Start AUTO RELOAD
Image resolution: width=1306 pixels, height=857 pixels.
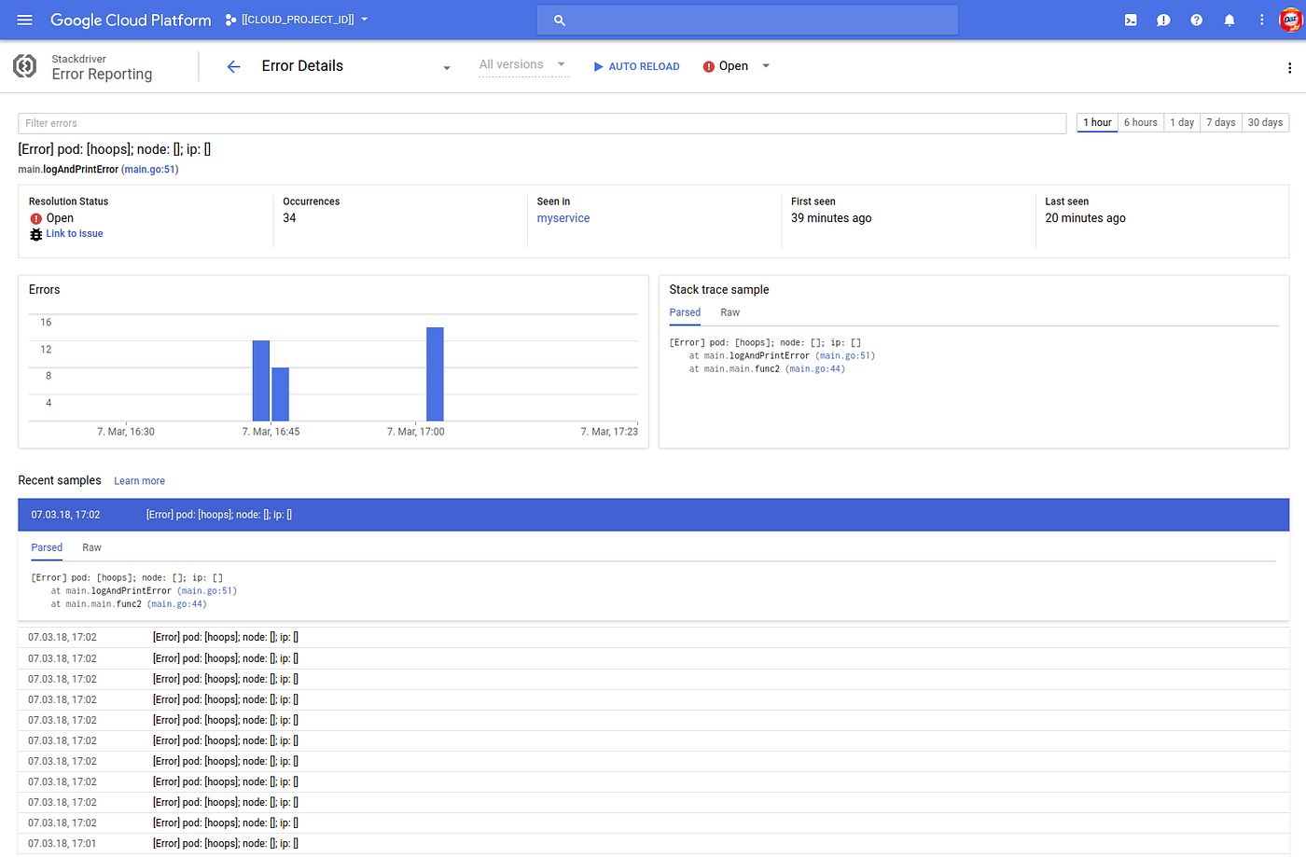pyautogui.click(x=636, y=65)
